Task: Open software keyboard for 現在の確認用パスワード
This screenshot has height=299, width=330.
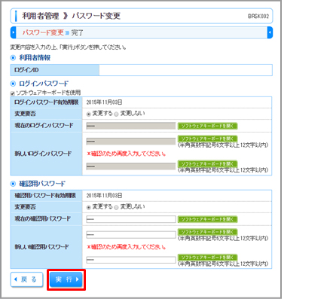Action: click(207, 219)
